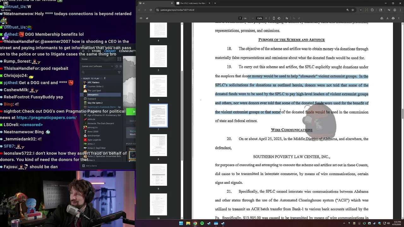
Task: Select Apex Legends in Steam library
Action: click(x=94, y=140)
